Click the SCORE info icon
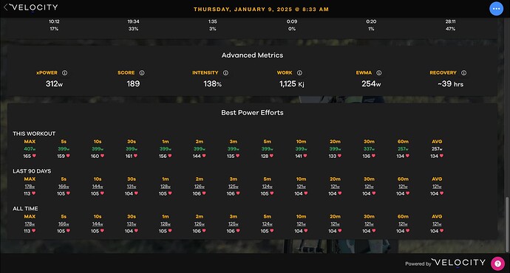This screenshot has width=510, height=273. coord(142,73)
